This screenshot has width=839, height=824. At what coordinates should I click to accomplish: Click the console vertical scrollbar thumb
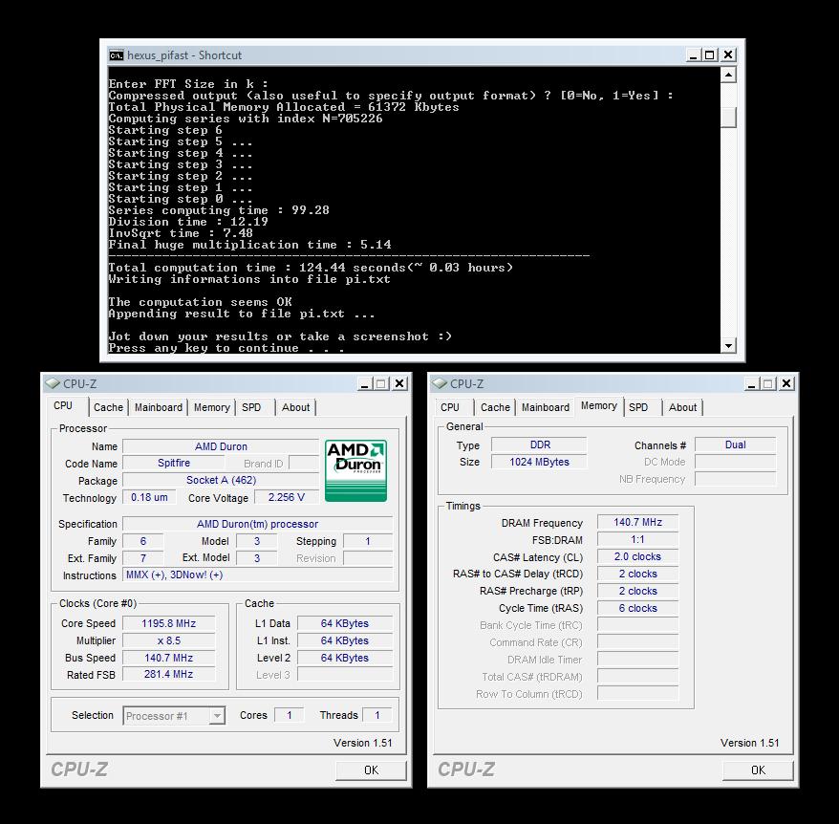click(728, 118)
